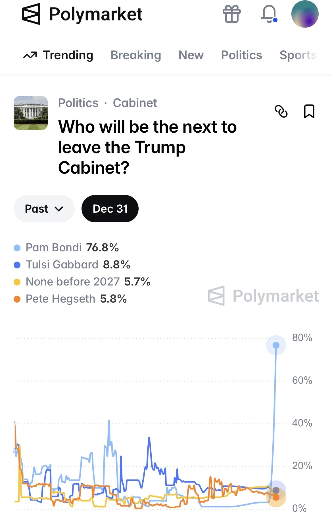Click Pete Hegseth orange legend dot
This screenshot has height=530, width=332.
tap(17, 299)
